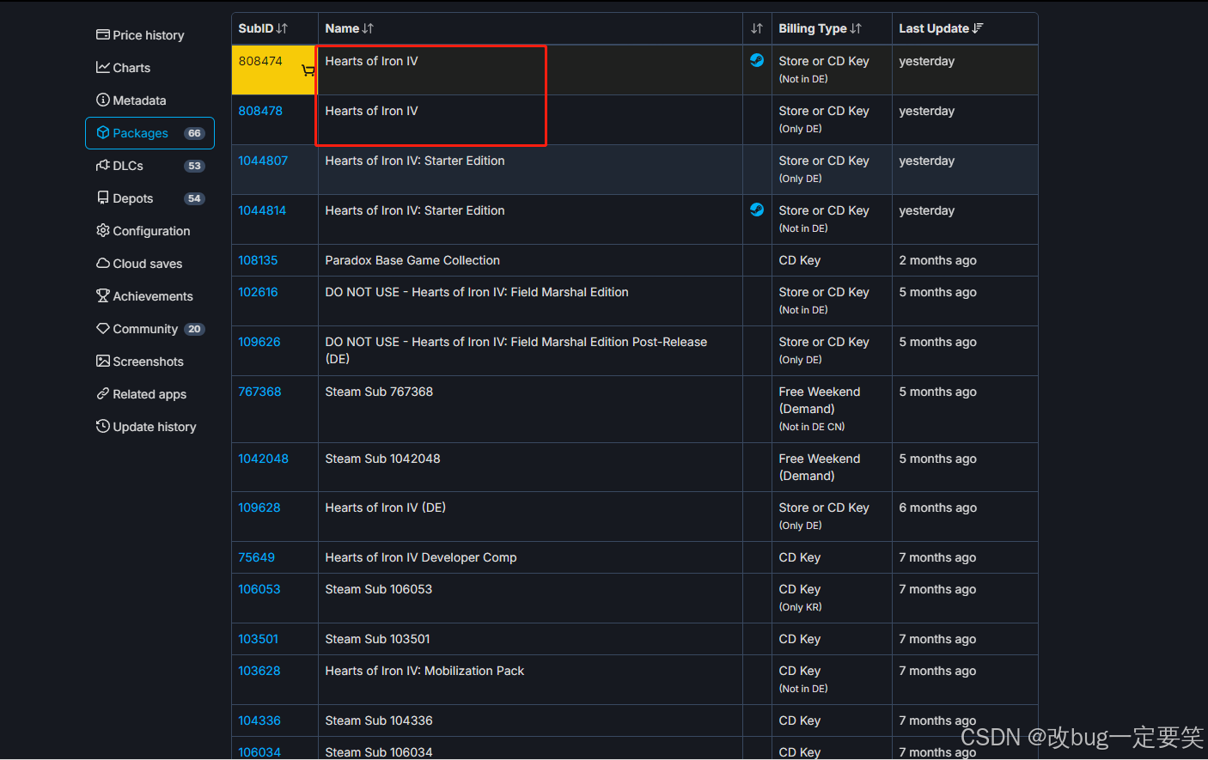Screen dimensions: 1208x760
Task: Open SubID 103501 link
Action: tap(258, 639)
